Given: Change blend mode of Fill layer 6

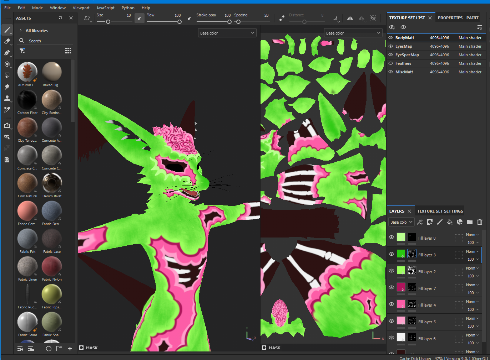Looking at the screenshot, I should pos(472,335).
